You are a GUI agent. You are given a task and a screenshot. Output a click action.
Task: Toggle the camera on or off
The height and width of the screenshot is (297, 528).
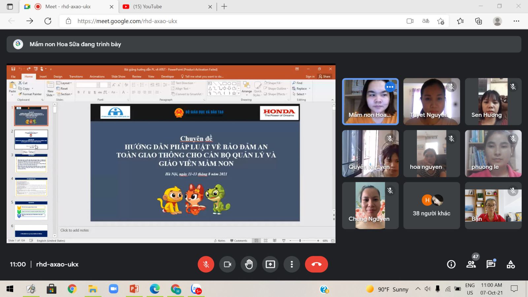tap(227, 264)
